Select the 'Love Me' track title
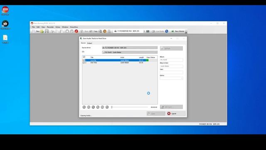Viewport: 266px width, 150px height. [x=93, y=60]
